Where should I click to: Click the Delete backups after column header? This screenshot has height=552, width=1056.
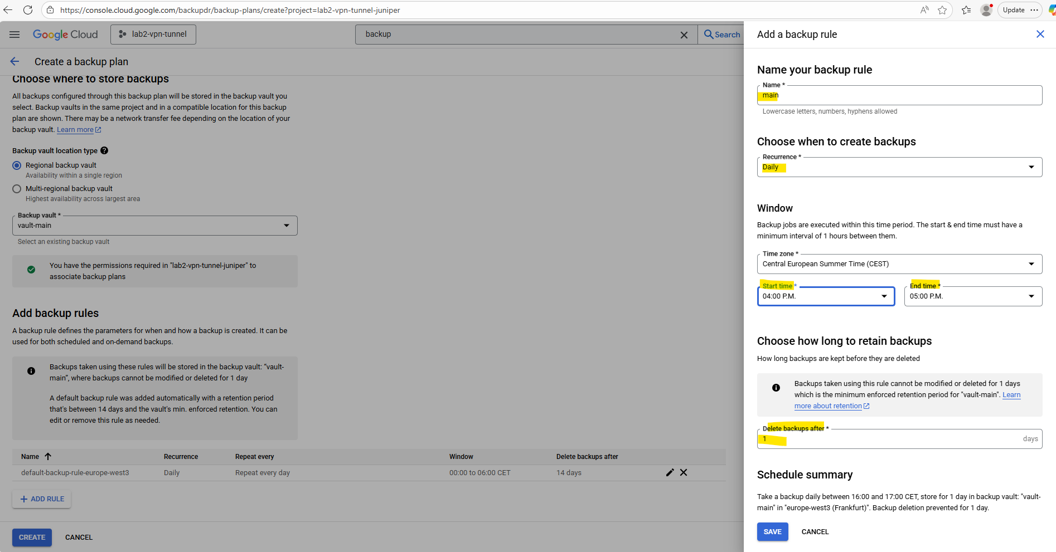[587, 457]
